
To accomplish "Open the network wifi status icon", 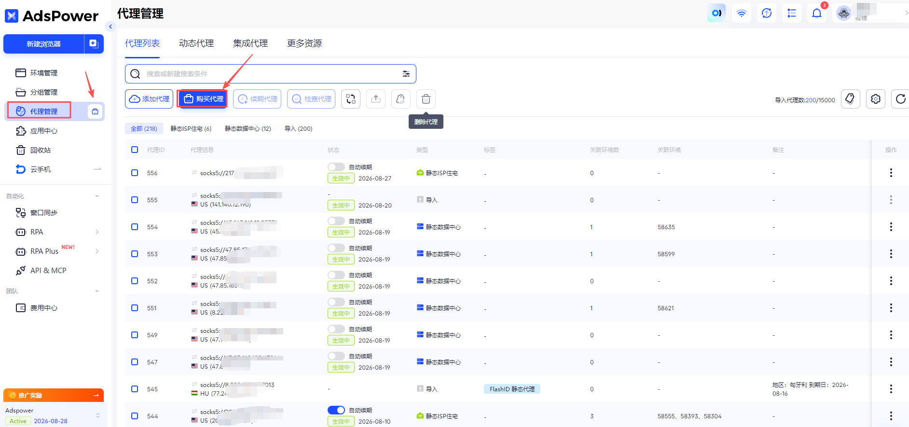I will [x=742, y=13].
